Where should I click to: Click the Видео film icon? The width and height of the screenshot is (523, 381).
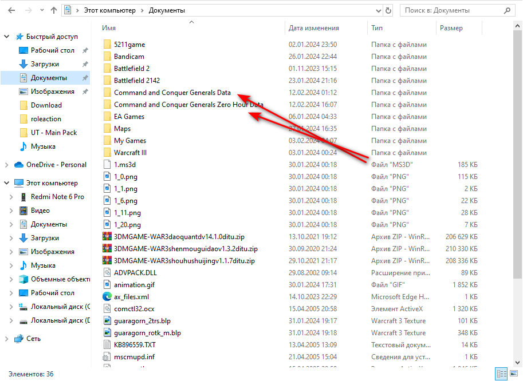point(23,211)
